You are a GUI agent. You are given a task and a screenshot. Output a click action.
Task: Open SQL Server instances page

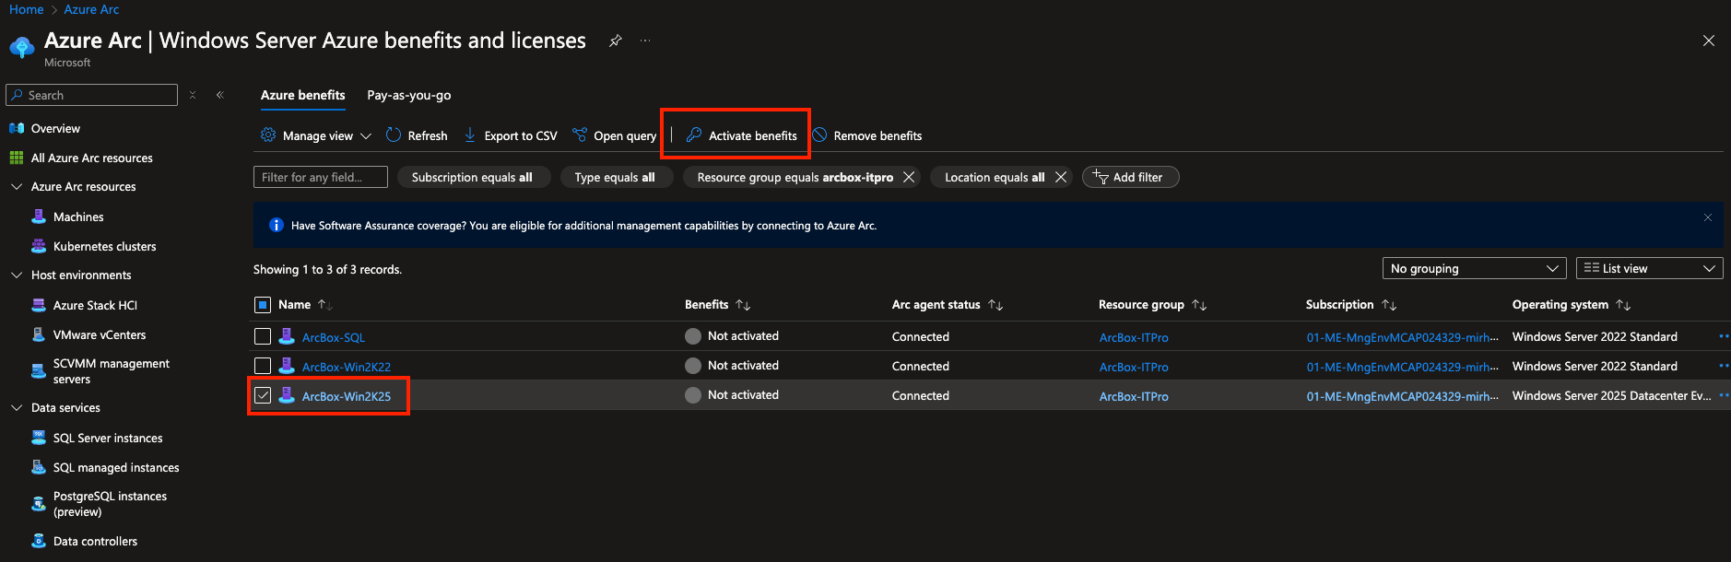tap(108, 438)
